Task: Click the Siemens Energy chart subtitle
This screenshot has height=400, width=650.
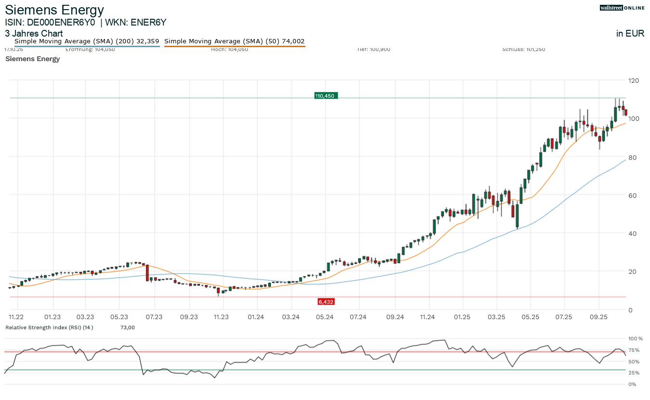Action: coord(32,59)
